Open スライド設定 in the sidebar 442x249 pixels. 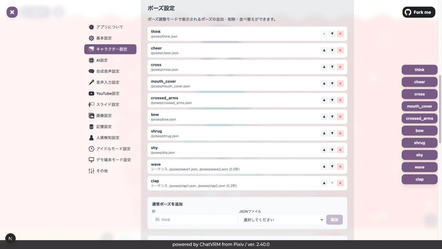107,104
